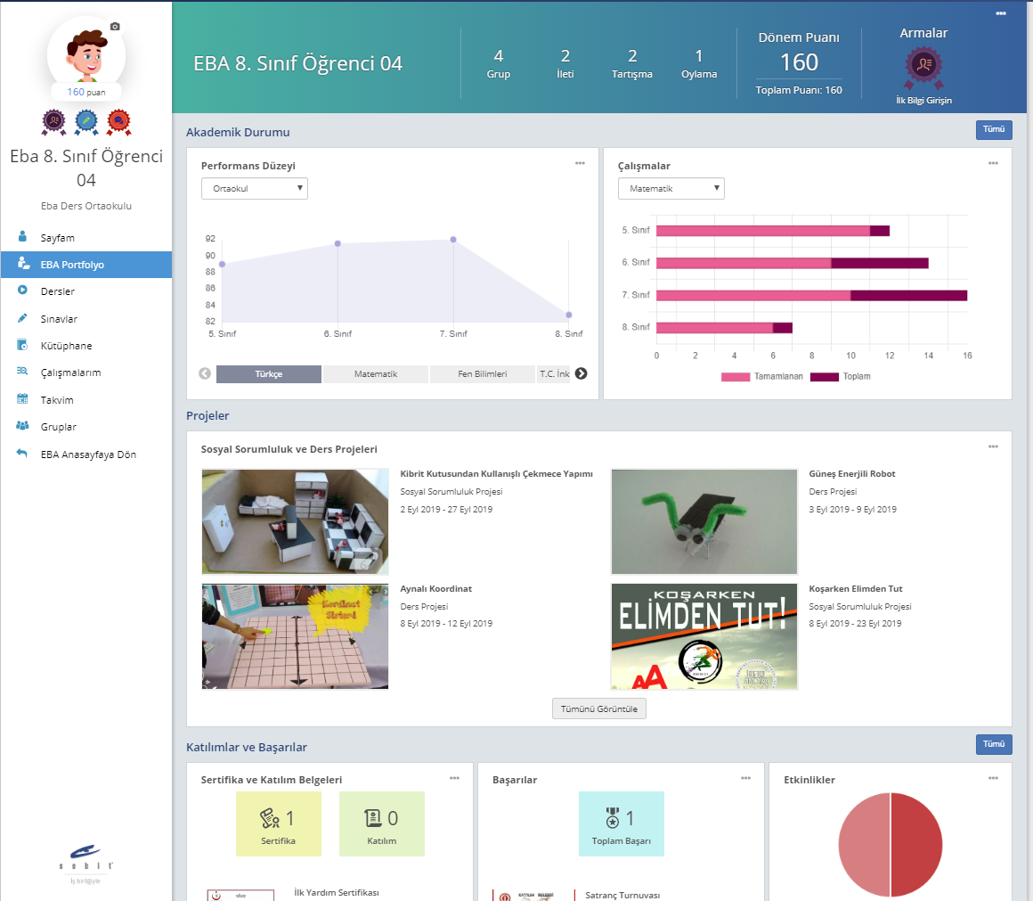Screen dimensions: 1033x901
Task: Expand the Matematik subject dropdown in Çalışmalar
Action: (x=671, y=189)
